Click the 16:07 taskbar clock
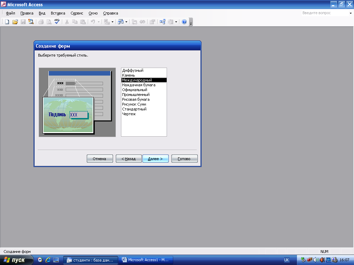Screen dimensions: 354x265 (344, 260)
